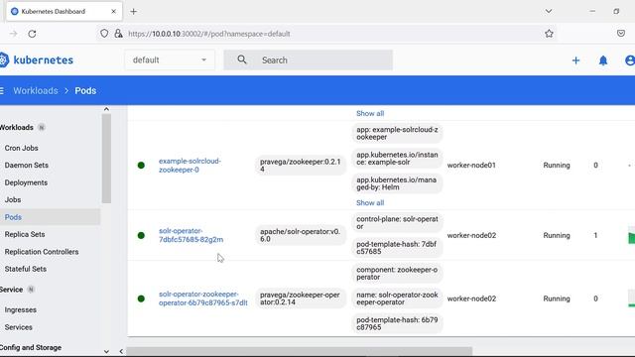Click label chip name: solr-operator-zookeeper-operator
Screen dimensions: 635x357
[397, 298]
